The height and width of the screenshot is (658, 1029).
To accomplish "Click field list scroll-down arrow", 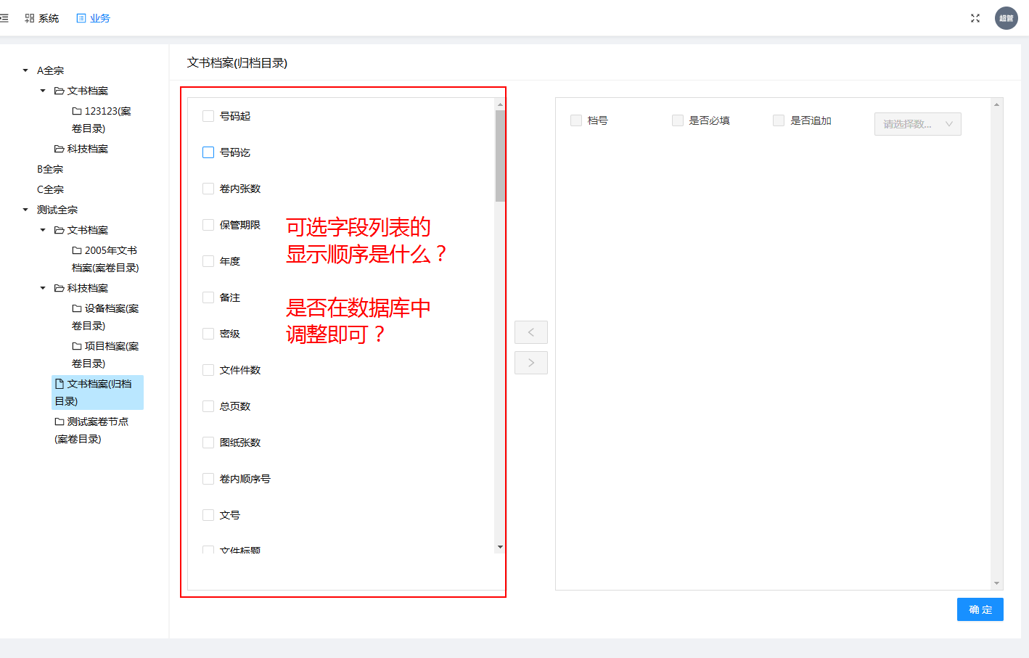I will [500, 547].
